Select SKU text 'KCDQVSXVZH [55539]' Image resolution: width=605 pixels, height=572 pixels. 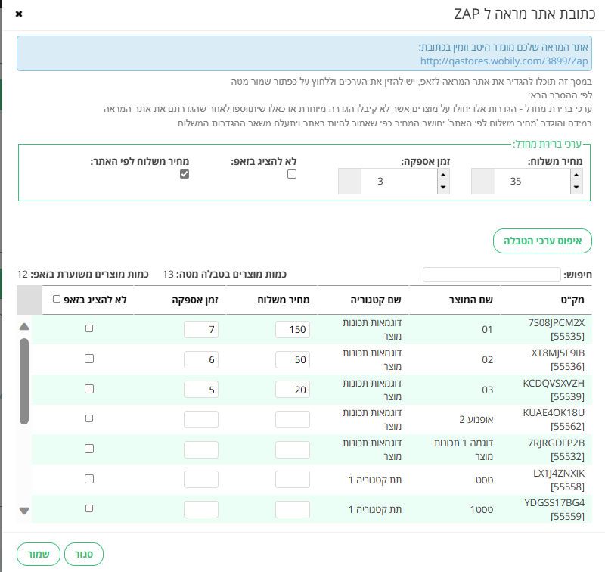click(x=554, y=390)
